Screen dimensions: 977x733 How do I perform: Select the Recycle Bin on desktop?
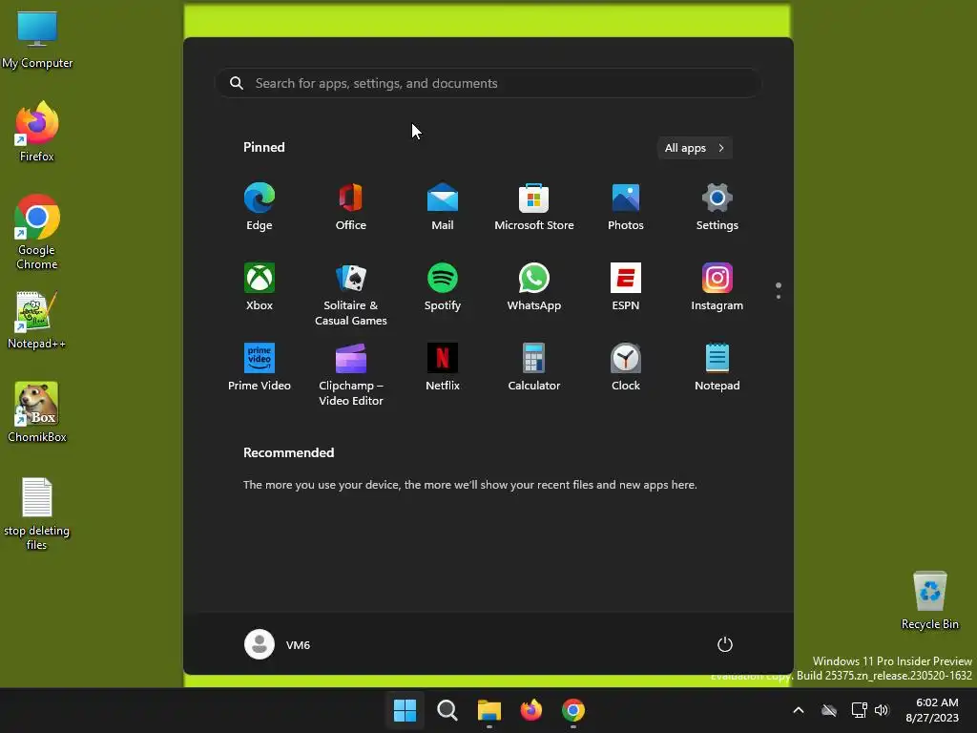(929, 600)
